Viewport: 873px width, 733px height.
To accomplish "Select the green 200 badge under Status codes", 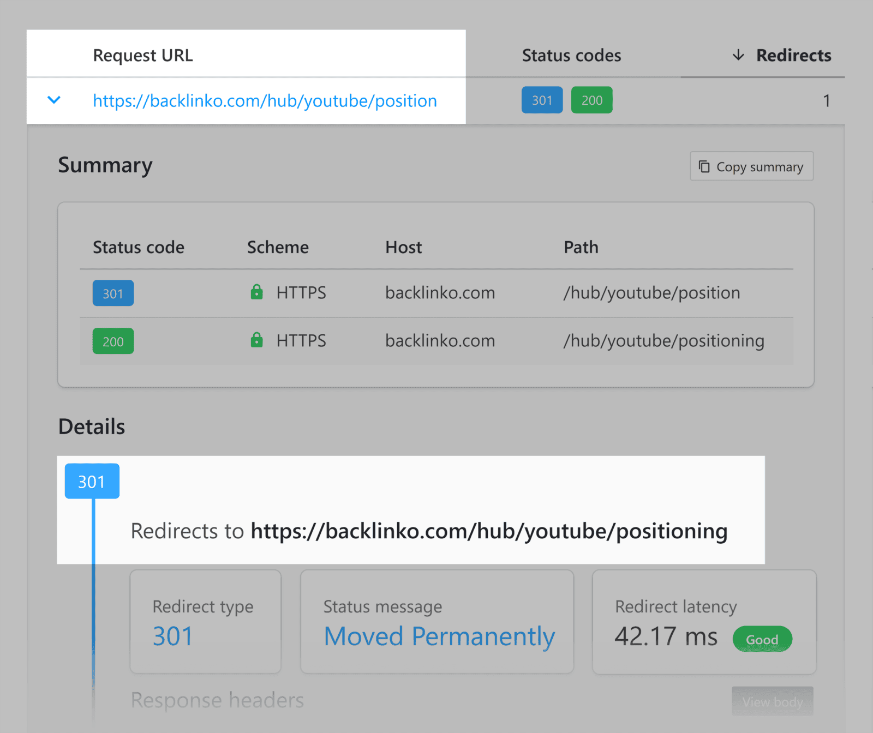I will (591, 100).
